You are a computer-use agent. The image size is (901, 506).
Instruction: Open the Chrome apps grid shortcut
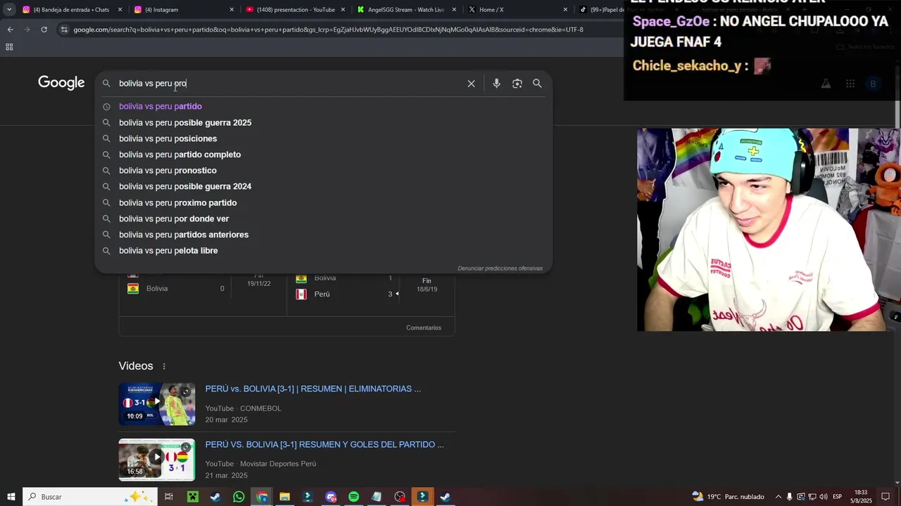coord(9,47)
